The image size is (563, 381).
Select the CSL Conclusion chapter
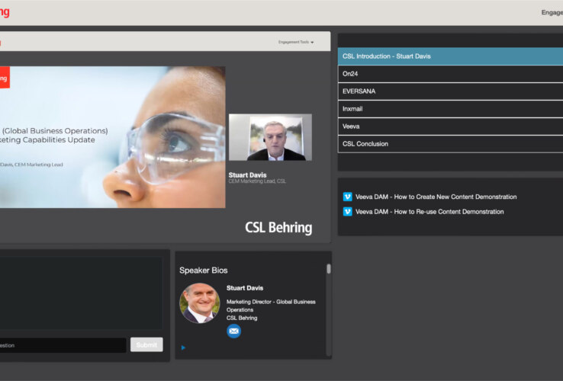[450, 144]
